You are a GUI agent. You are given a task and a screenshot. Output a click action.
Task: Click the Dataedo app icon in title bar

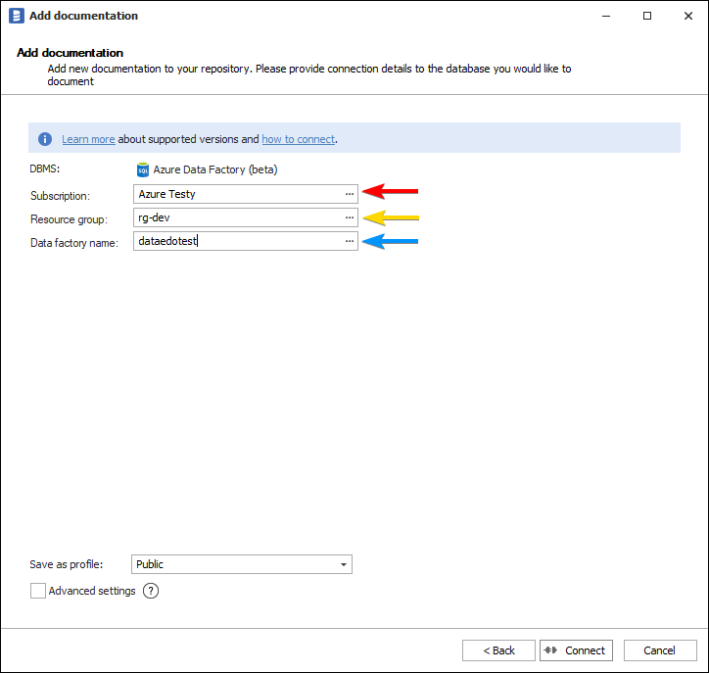click(x=16, y=16)
